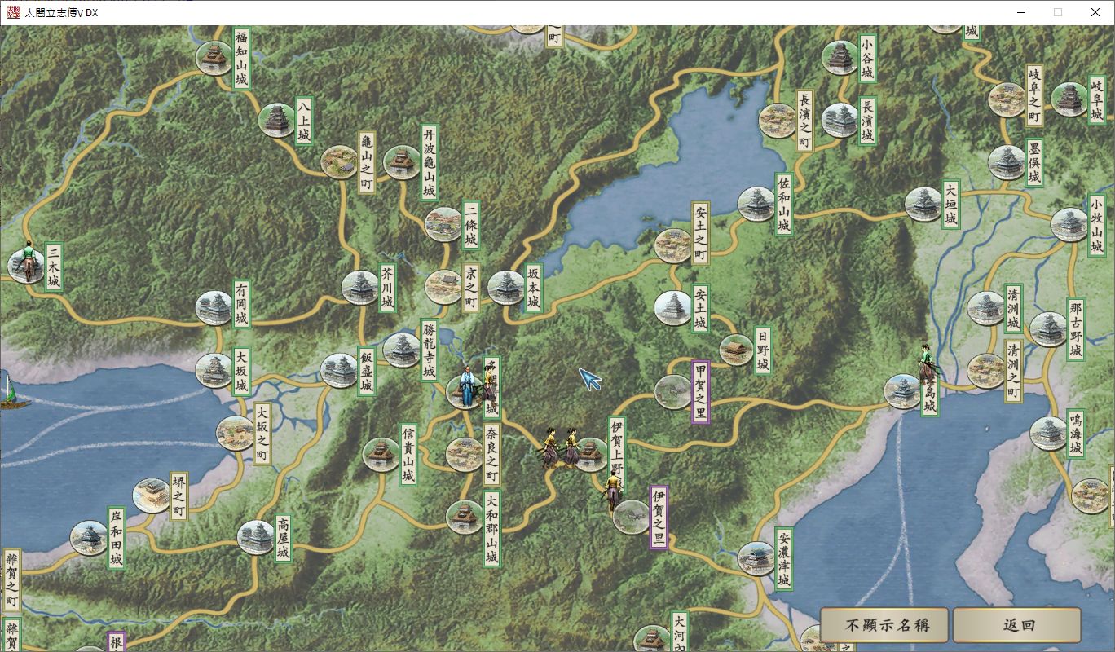Viewport: 1115px width, 652px height.
Task: Click the 安土城 castle icon
Action: [672, 307]
